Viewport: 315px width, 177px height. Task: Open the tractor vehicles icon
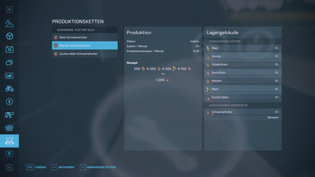click(x=9, y=88)
